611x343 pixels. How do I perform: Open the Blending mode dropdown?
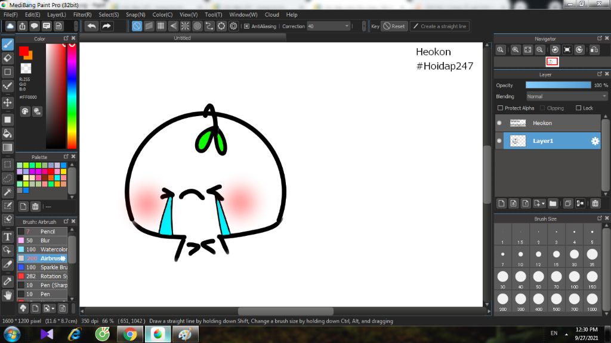point(567,96)
